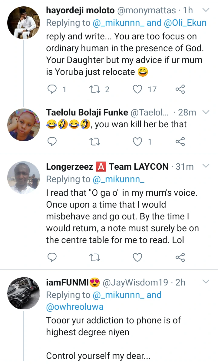Like Taelolu Bolaji Funke's tweet
The width and height of the screenshot is (218, 364).
tap(138, 142)
